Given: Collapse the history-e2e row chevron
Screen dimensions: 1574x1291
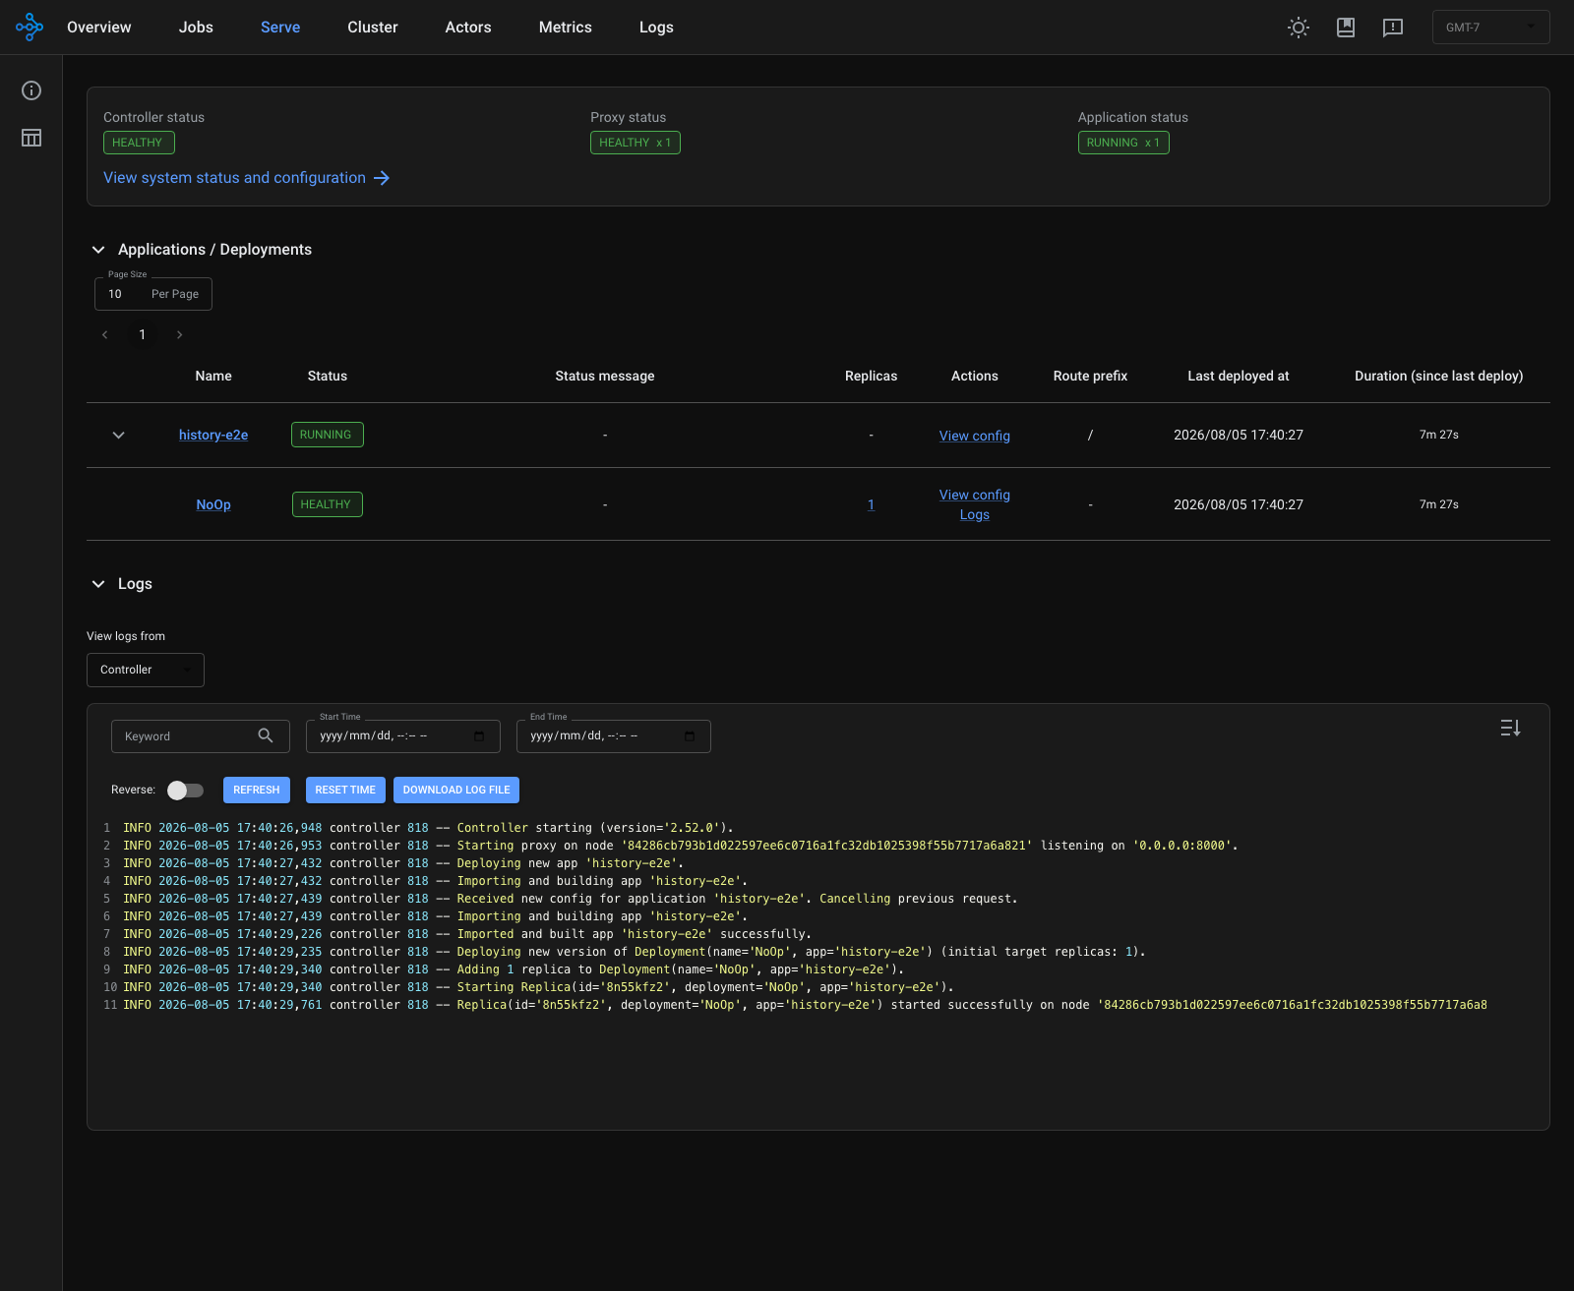Looking at the screenshot, I should point(118,435).
